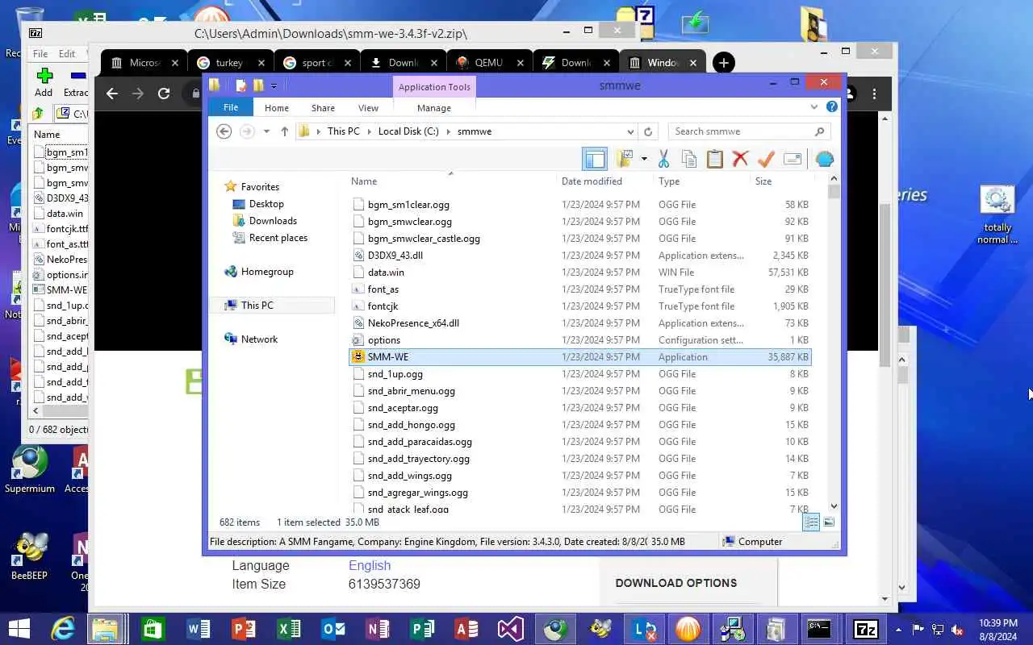Screen dimensions: 1033x645
Task: Switch to Large icons view button
Action: point(829,522)
